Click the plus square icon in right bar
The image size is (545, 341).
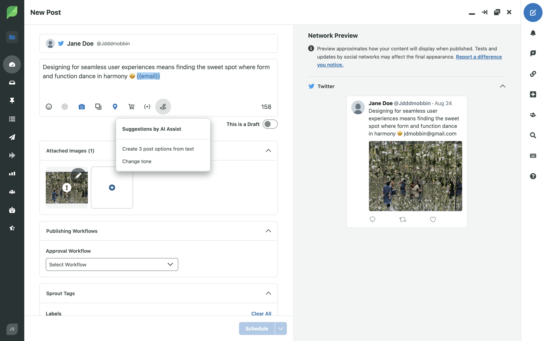click(x=533, y=94)
